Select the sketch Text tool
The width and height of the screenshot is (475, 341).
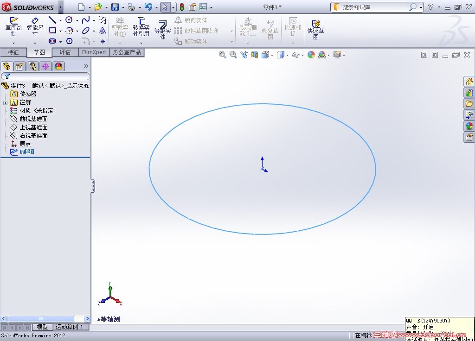pyautogui.click(x=103, y=31)
